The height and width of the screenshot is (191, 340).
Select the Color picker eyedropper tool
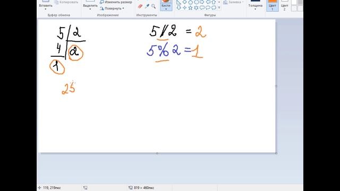coord(147,6)
